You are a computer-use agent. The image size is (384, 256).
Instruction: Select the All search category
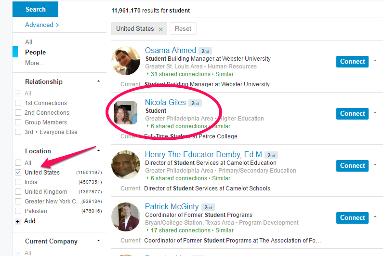tap(28, 42)
